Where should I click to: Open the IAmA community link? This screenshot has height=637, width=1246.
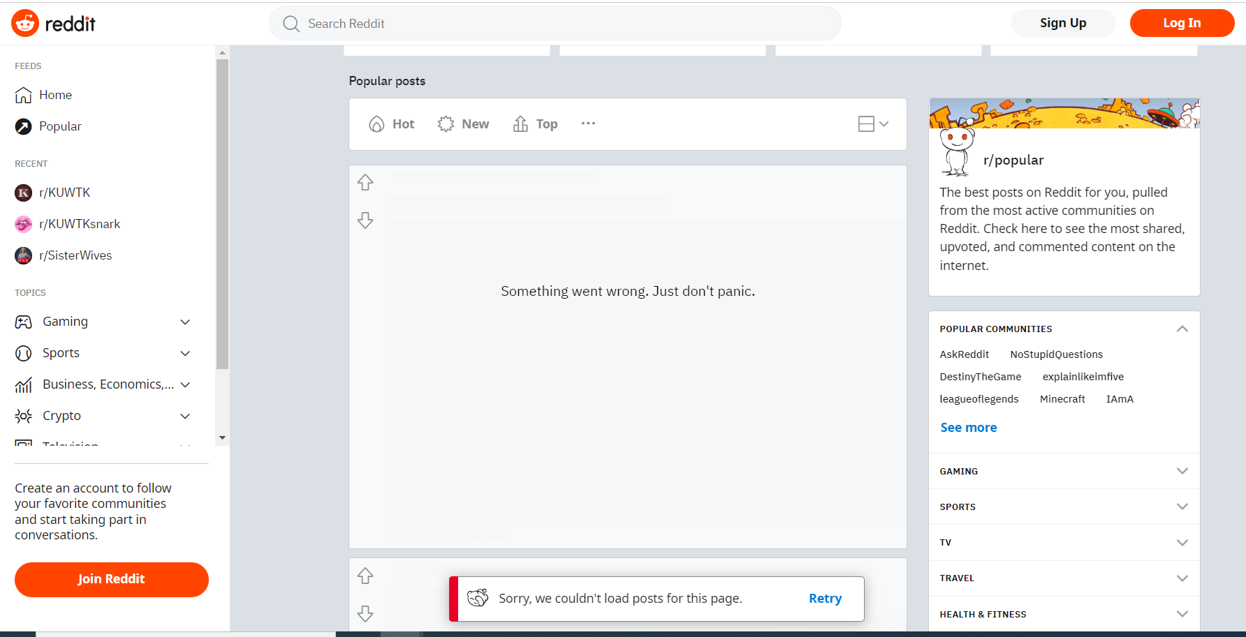pos(1120,399)
